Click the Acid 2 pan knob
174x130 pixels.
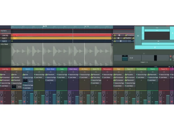coord(24,95)
